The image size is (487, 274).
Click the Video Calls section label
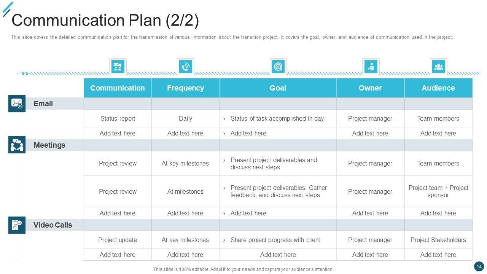coord(53,225)
